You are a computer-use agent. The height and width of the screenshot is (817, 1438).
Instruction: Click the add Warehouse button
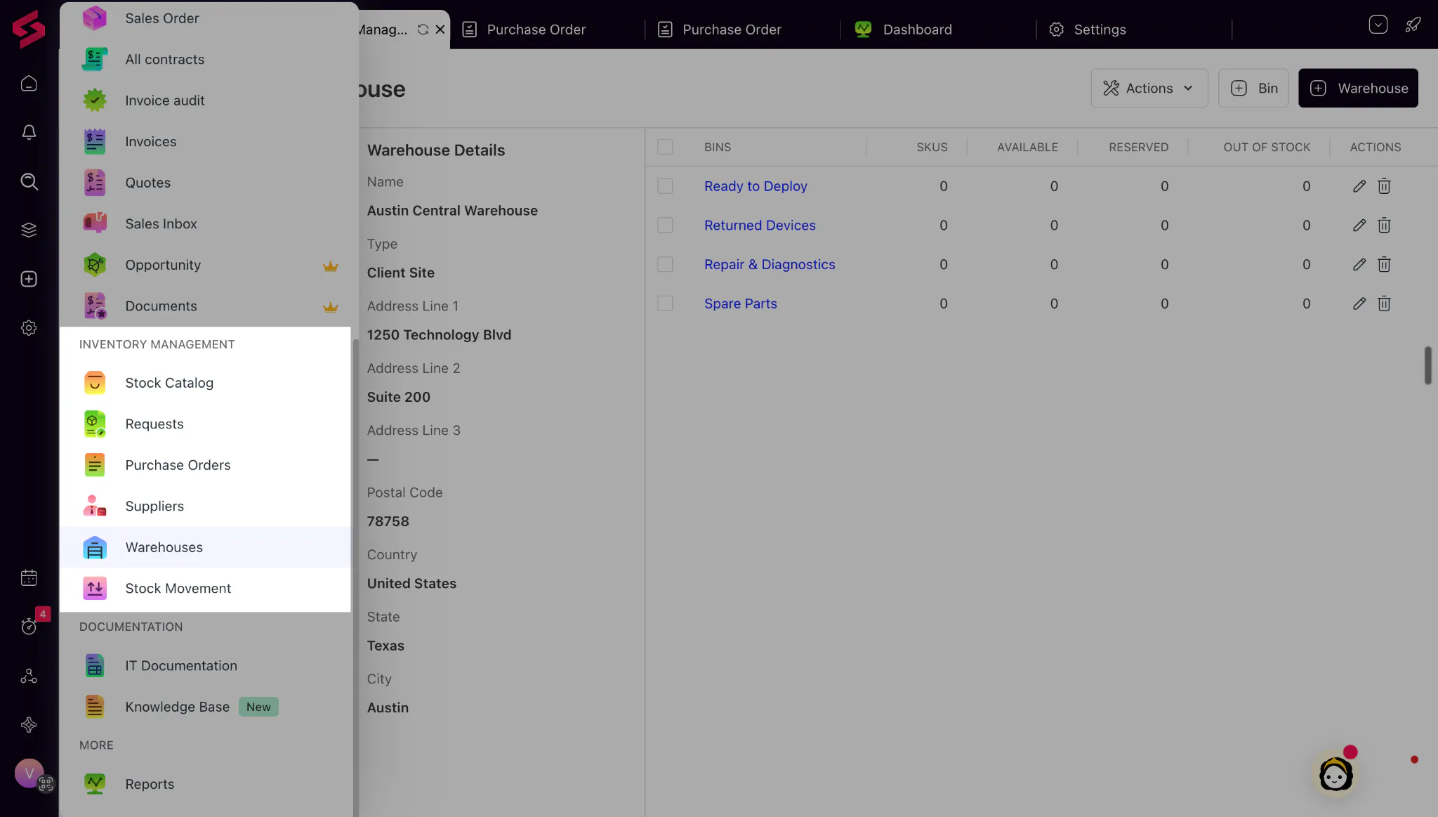click(x=1358, y=88)
